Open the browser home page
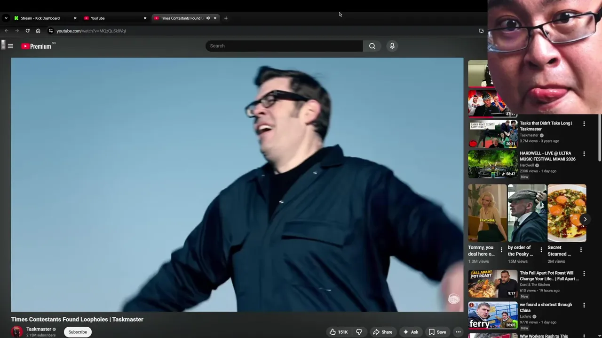Viewport: 602px width, 338px height. (x=38, y=31)
